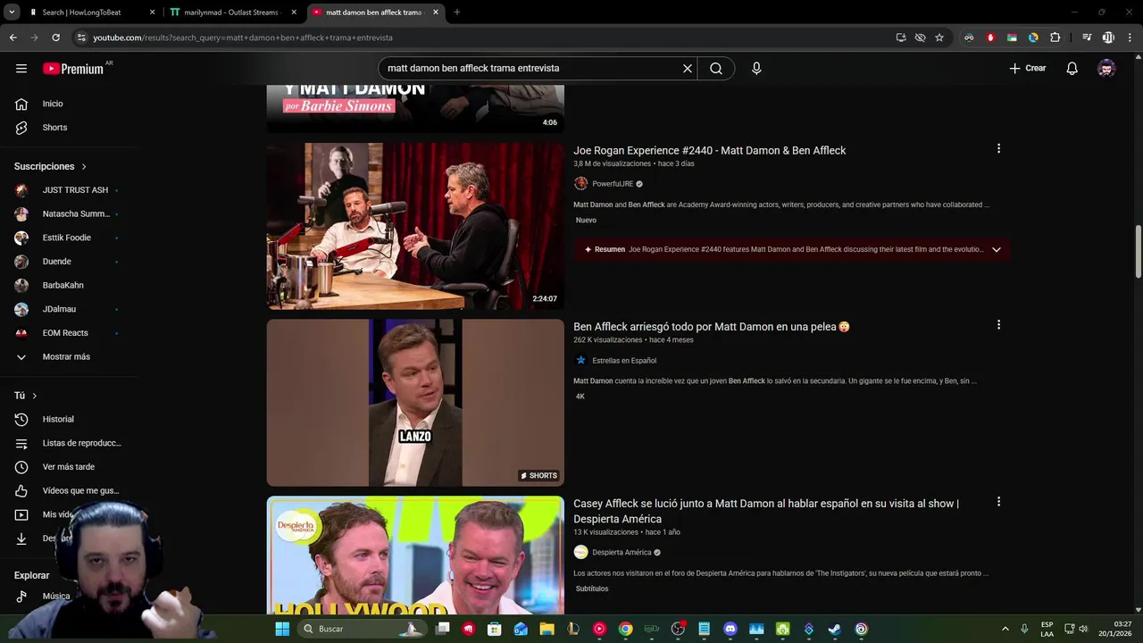Show hidden system tray icons
This screenshot has width=1143, height=643.
[x=1005, y=629]
